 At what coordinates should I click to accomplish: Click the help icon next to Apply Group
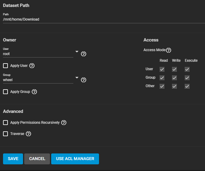[34, 92]
